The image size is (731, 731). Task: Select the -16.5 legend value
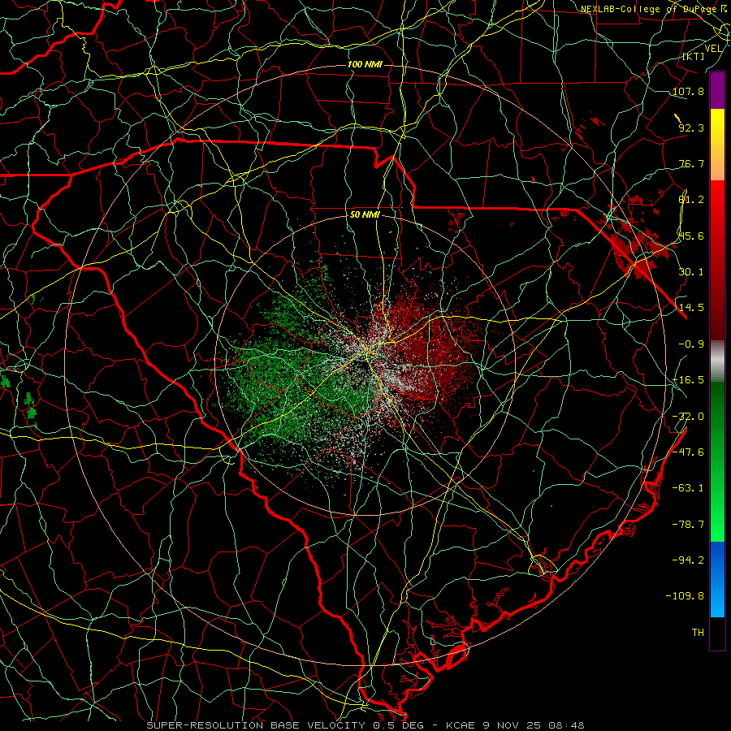tap(688, 380)
